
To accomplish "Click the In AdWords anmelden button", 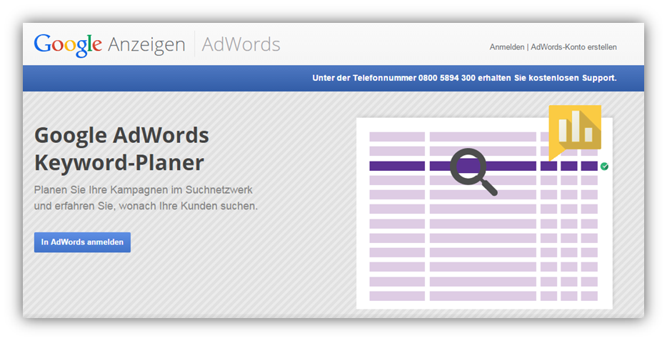I will pos(82,242).
